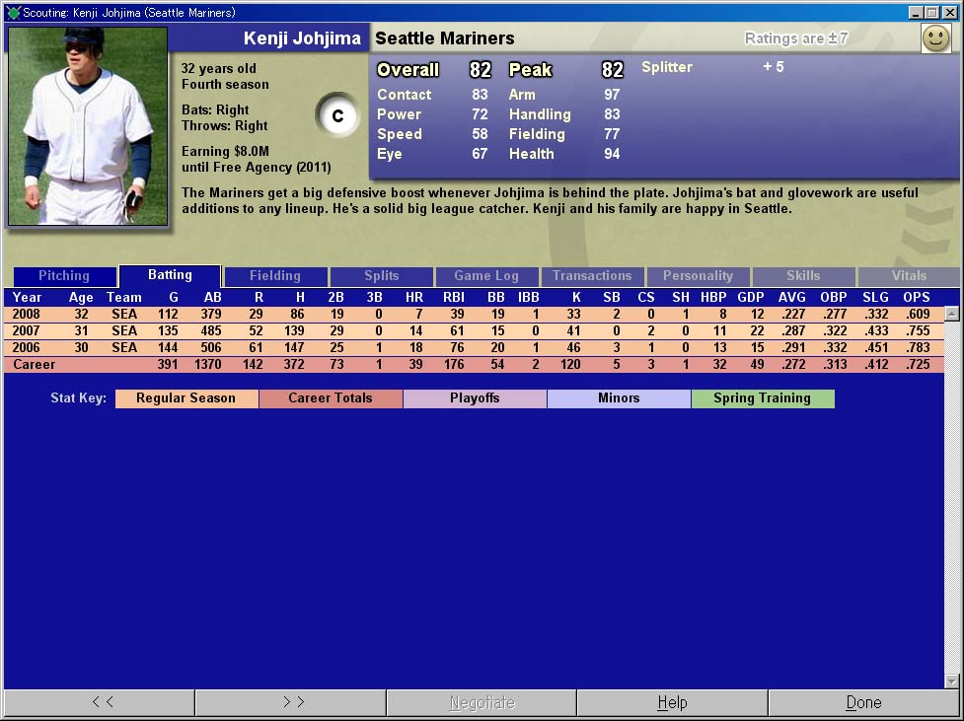964x721 pixels.
Task: Click the OBP column header
Action: tap(834, 298)
